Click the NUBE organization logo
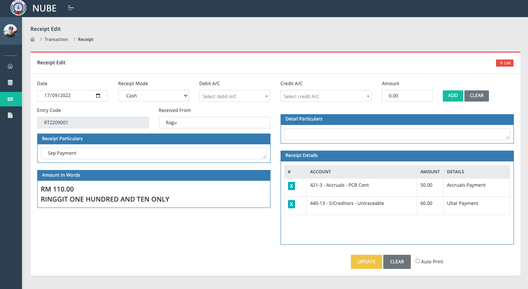This screenshot has height=289, width=528. (x=17, y=8)
